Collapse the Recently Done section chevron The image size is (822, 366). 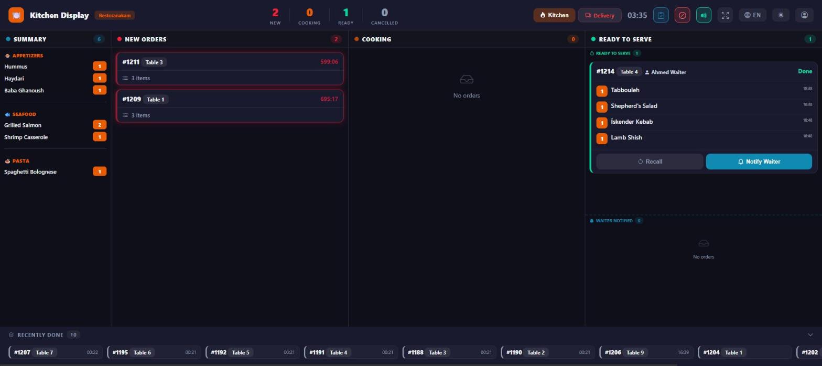click(x=810, y=335)
